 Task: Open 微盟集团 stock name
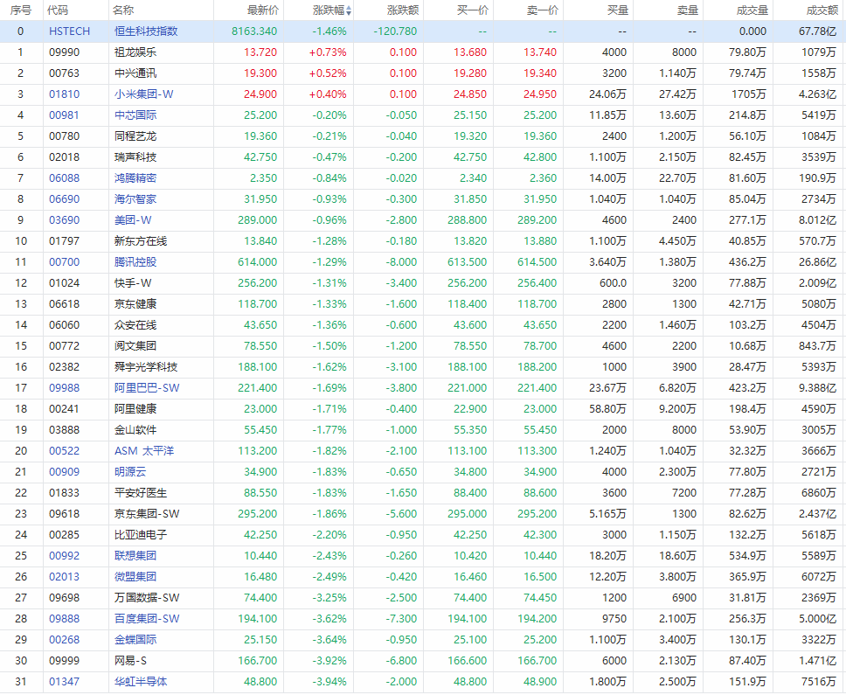pos(135,577)
